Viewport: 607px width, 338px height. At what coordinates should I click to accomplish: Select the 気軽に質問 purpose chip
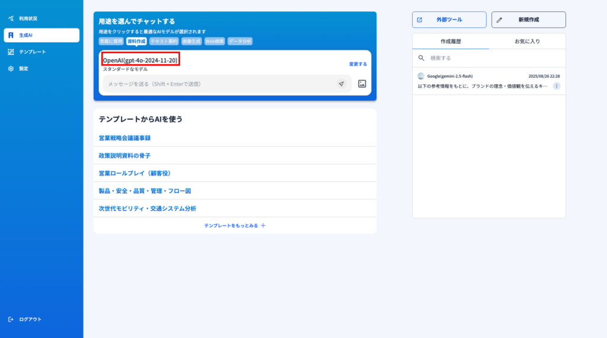coord(111,42)
